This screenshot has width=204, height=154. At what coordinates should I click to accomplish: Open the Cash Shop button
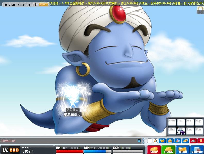click(154, 150)
